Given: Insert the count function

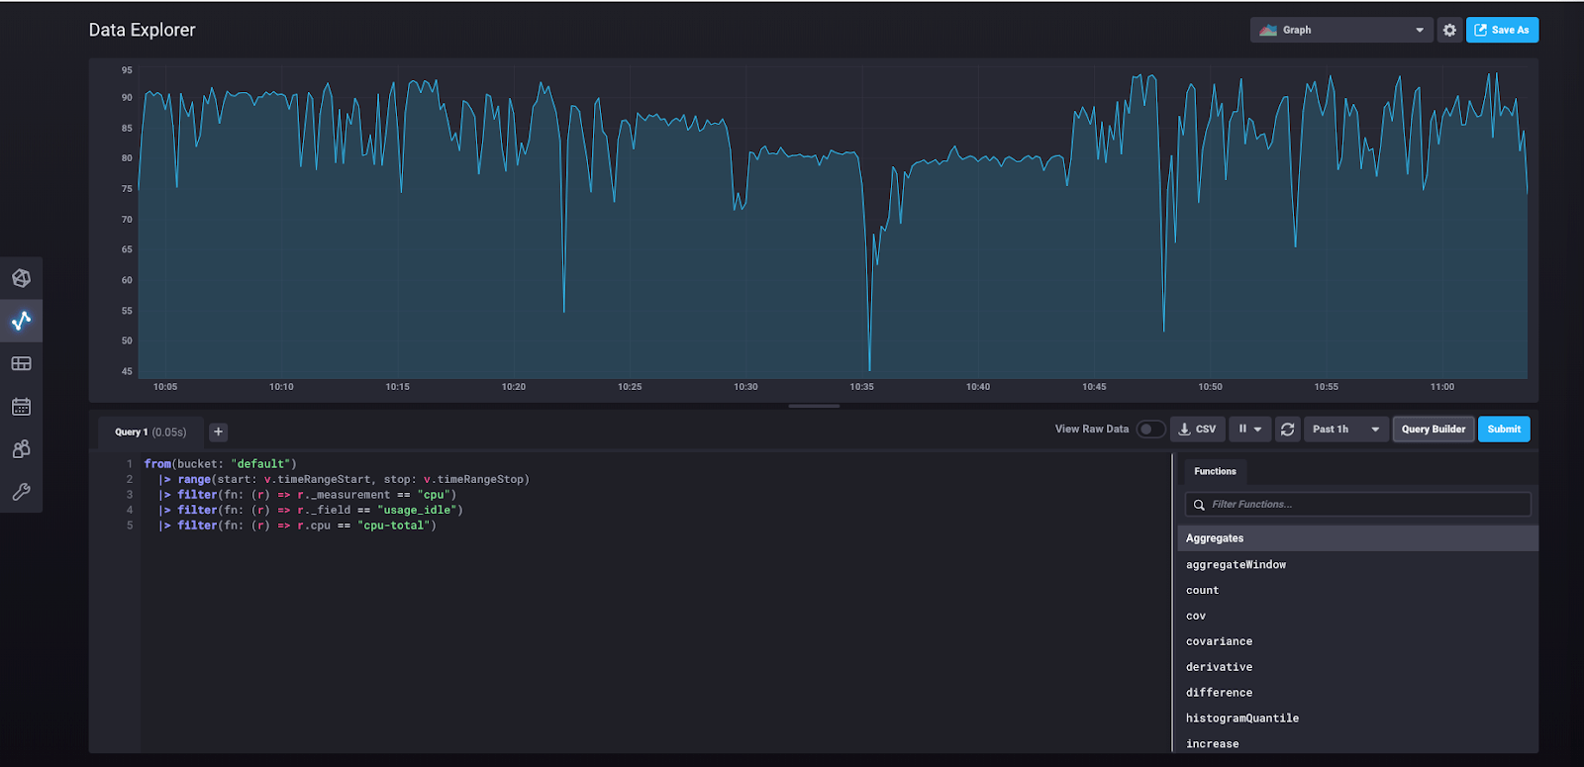Looking at the screenshot, I should click(x=1203, y=590).
